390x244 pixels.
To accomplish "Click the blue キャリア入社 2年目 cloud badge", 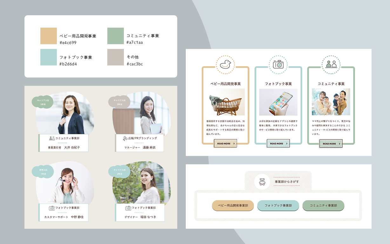I will (x=119, y=172).
